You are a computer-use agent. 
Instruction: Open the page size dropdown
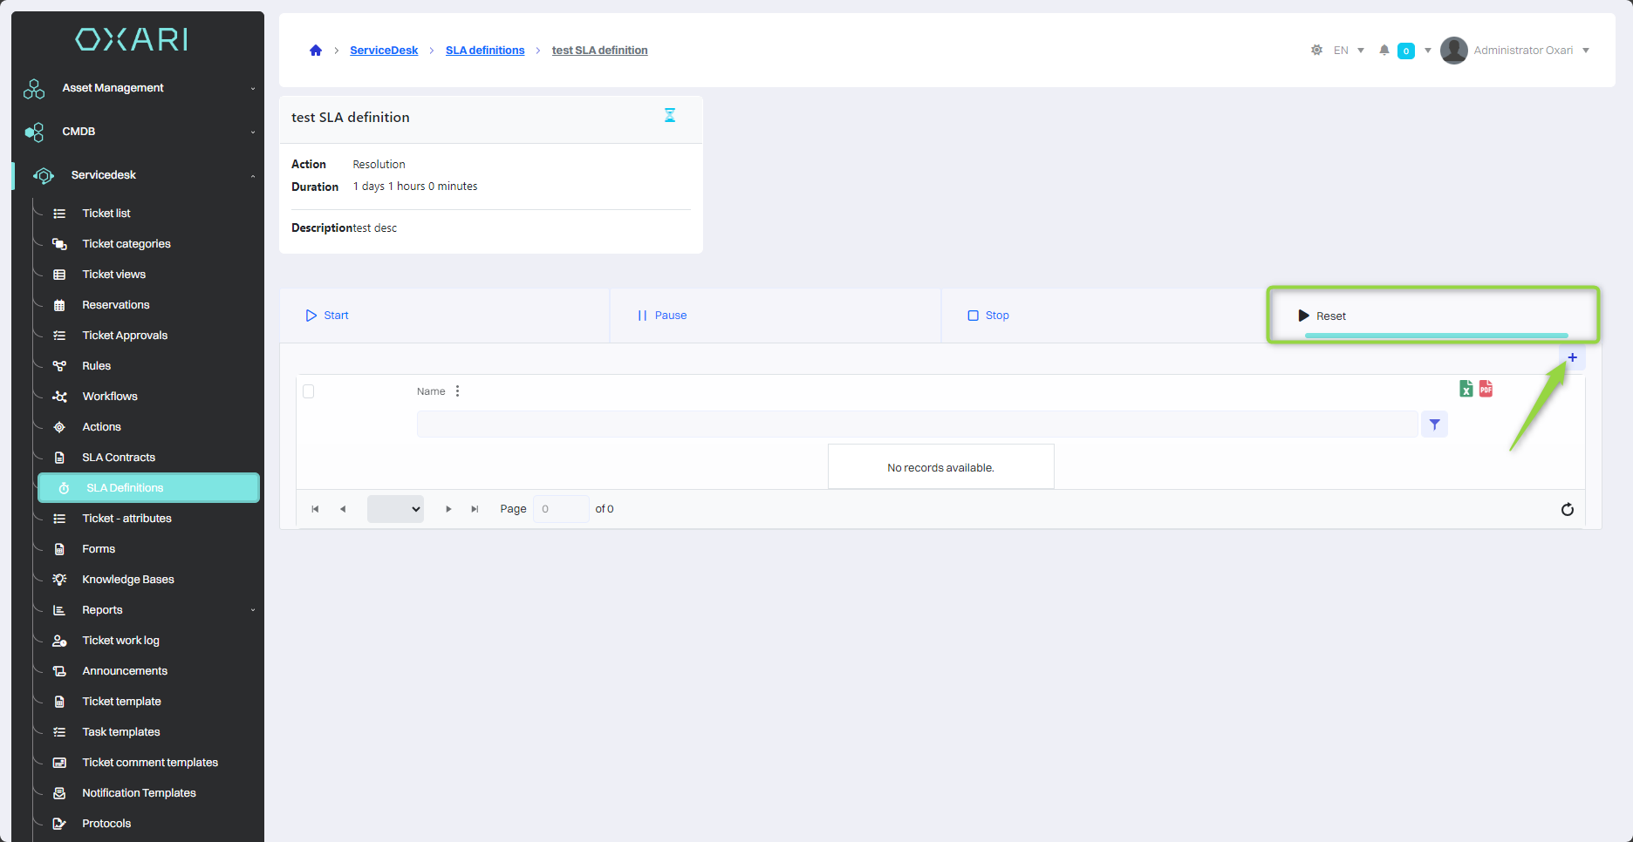[395, 509]
